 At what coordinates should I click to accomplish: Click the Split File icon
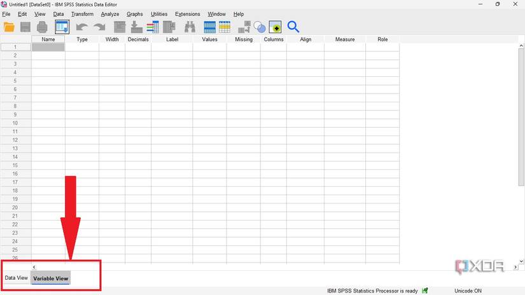(x=244, y=27)
